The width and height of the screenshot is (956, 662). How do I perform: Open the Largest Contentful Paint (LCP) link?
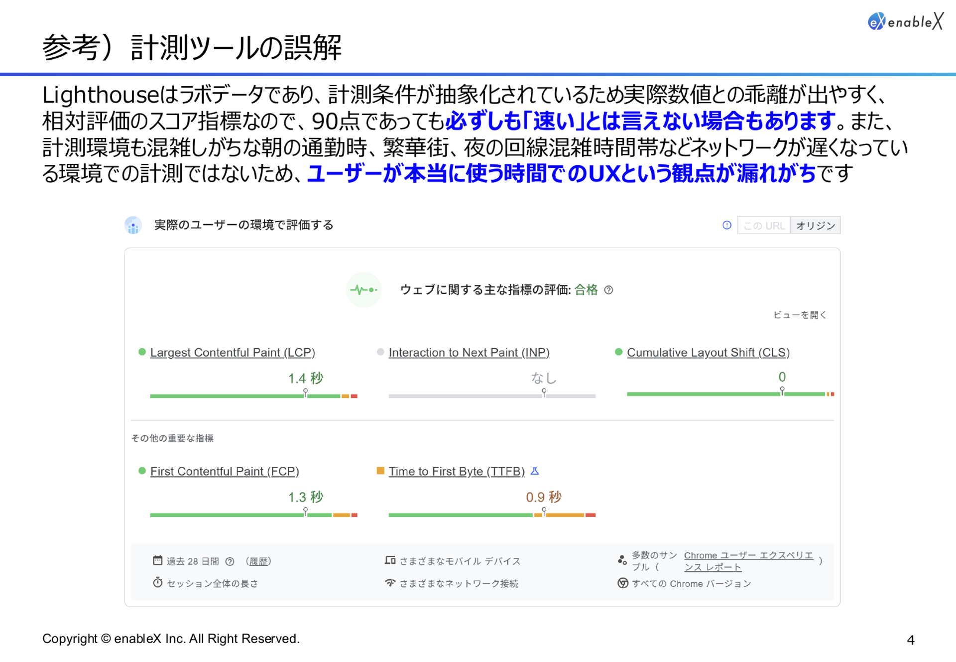(x=233, y=353)
